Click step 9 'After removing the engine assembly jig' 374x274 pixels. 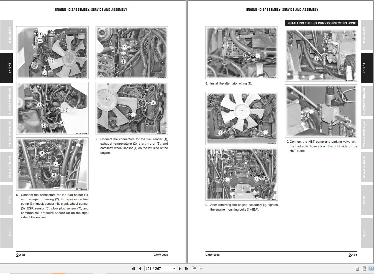point(242,207)
